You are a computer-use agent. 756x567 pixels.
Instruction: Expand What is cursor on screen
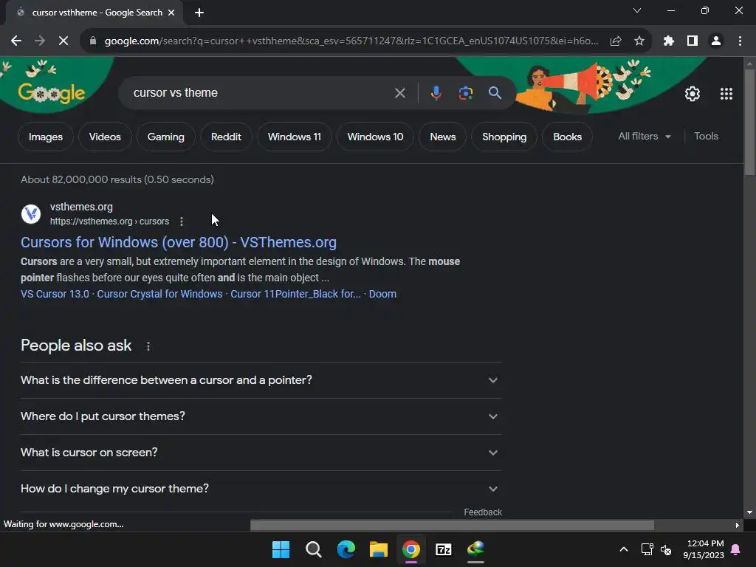coord(261,453)
